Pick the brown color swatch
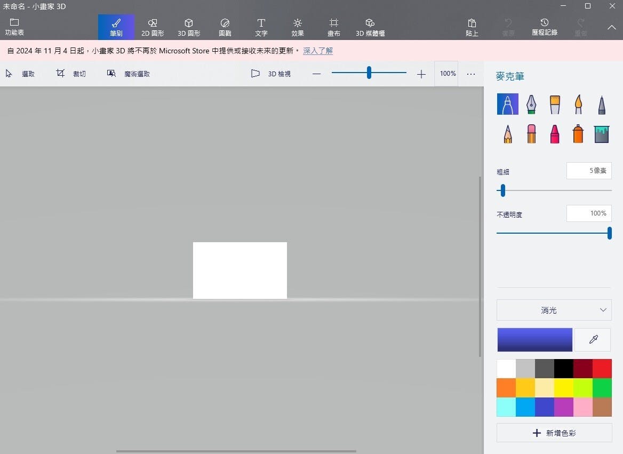This screenshot has width=623, height=454. pyautogui.click(x=602, y=407)
